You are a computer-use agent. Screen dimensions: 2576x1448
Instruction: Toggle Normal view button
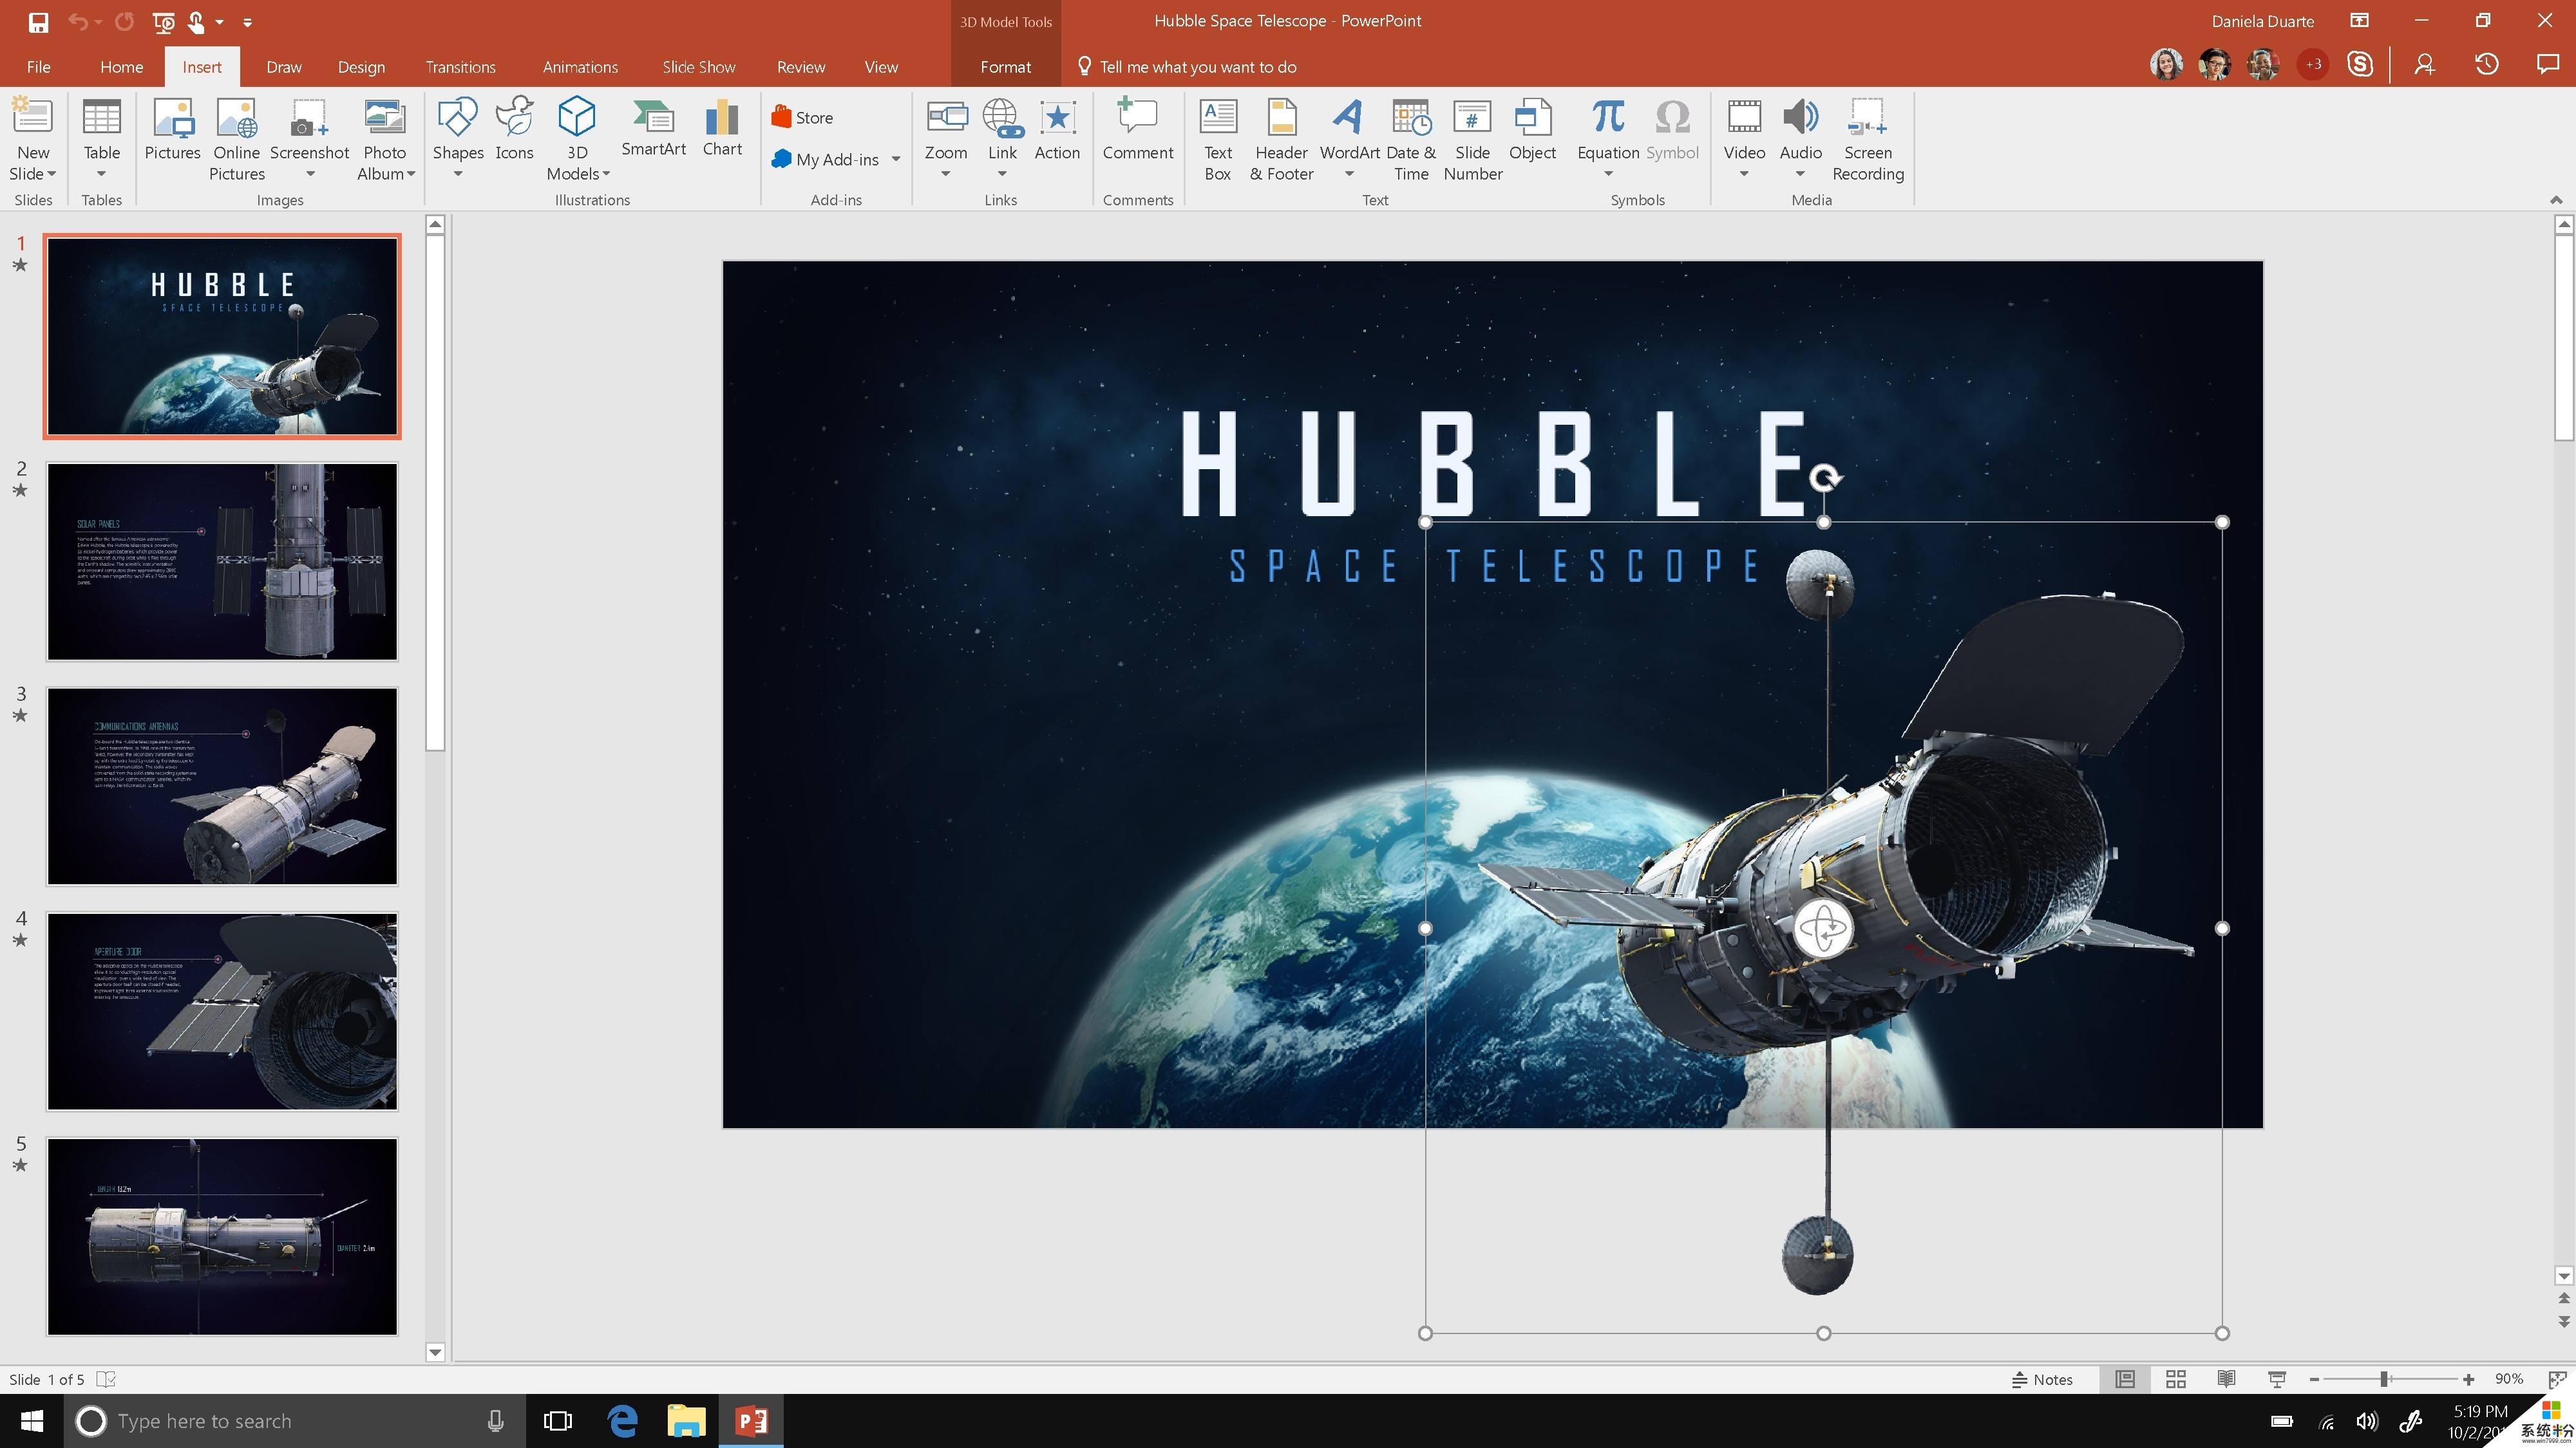tap(2124, 1379)
